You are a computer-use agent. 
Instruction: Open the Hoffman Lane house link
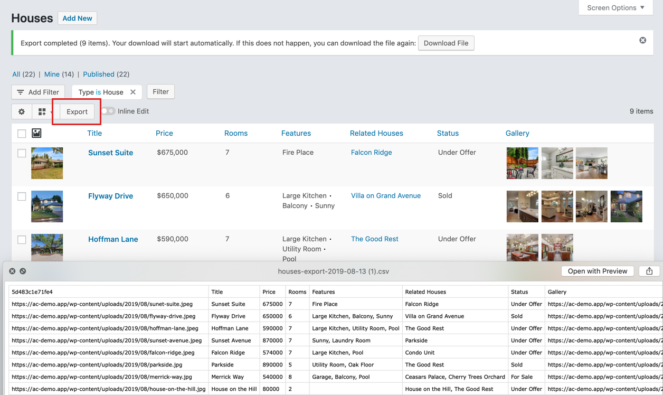113,239
